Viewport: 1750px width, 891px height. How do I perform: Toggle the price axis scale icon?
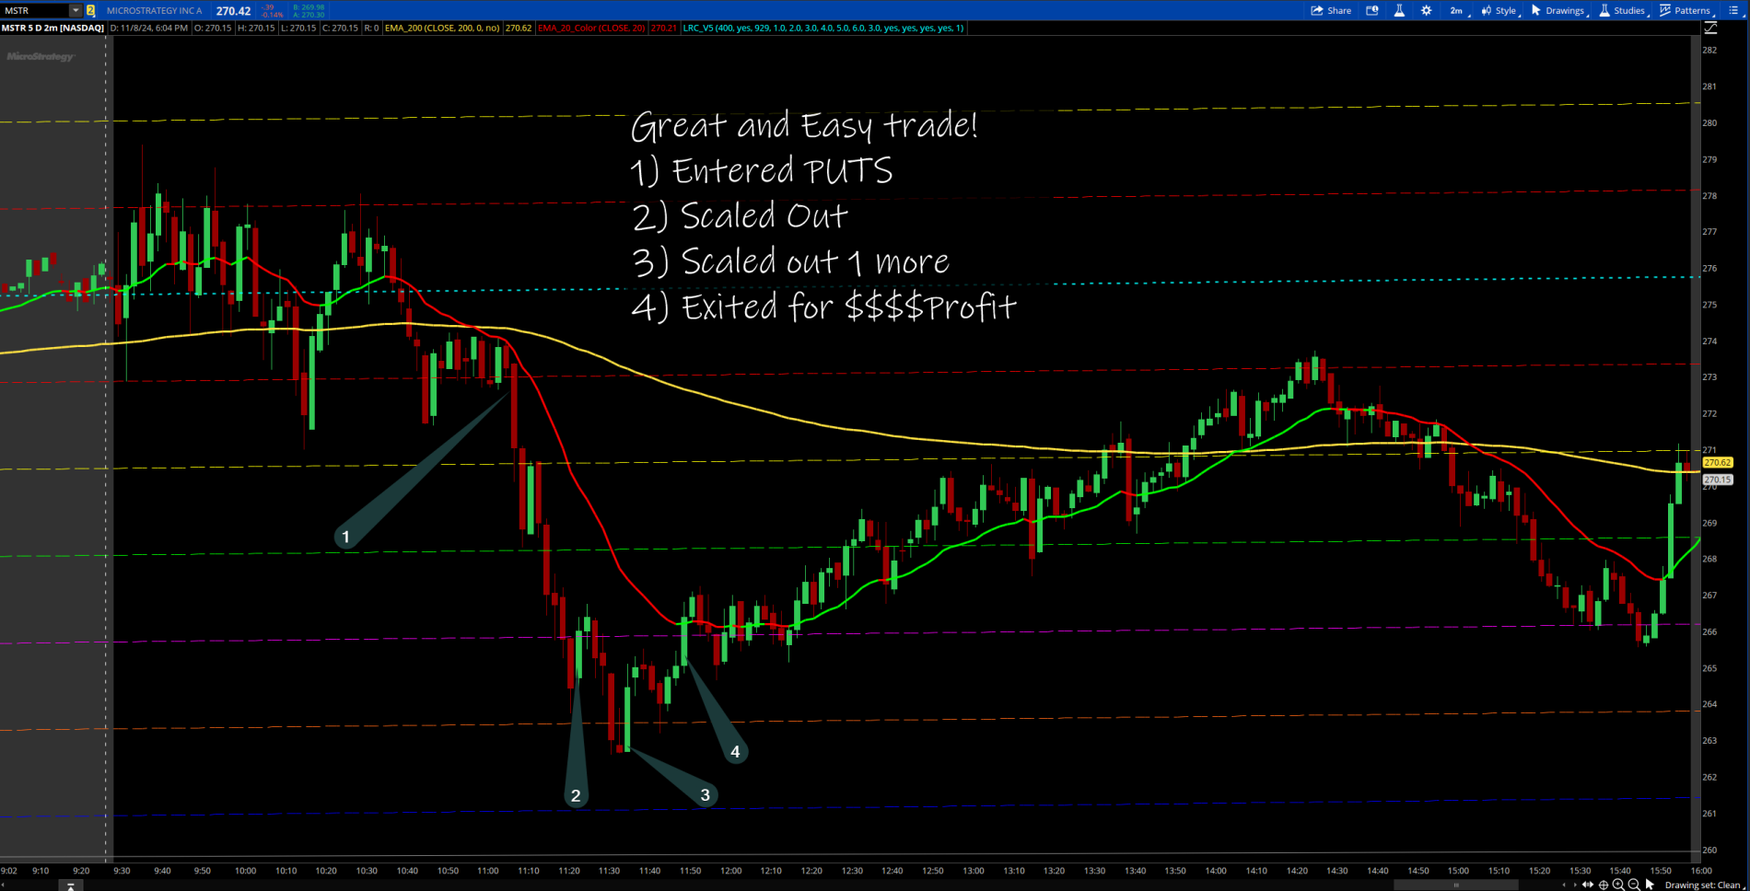coord(1710,29)
